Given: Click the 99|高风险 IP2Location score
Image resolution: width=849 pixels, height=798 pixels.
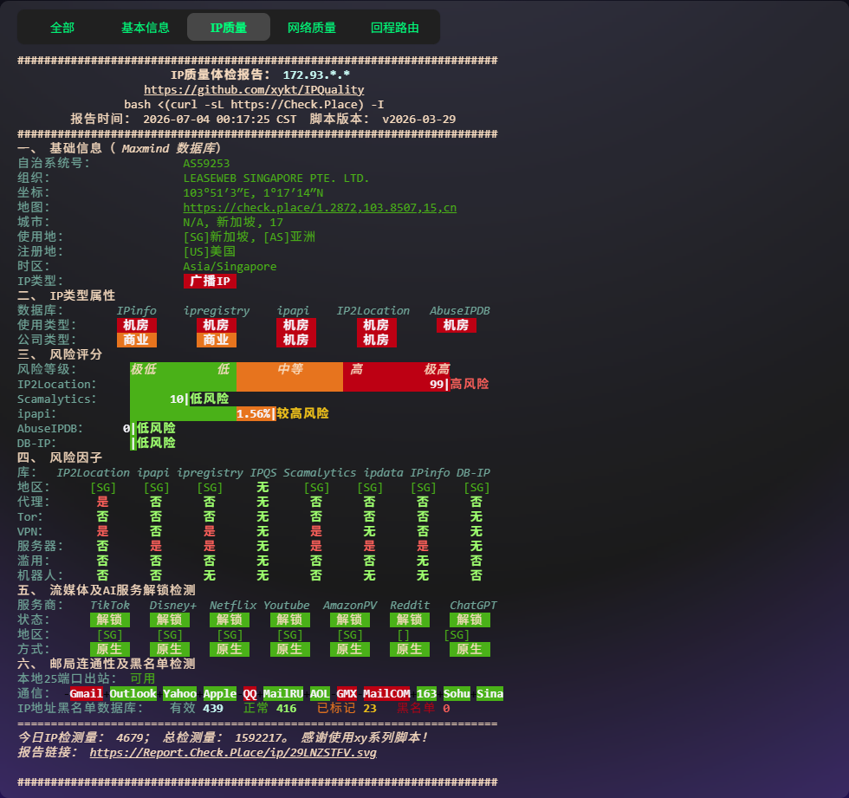Looking at the screenshot, I should tap(459, 384).
